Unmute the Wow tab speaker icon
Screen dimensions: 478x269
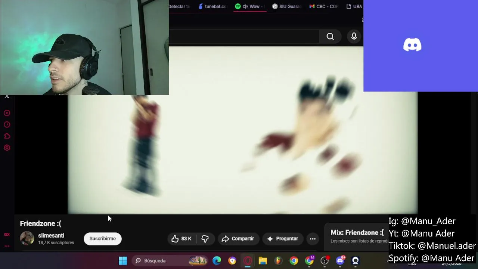(x=245, y=6)
